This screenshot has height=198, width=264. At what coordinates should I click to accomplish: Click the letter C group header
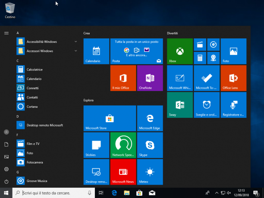click(18, 61)
